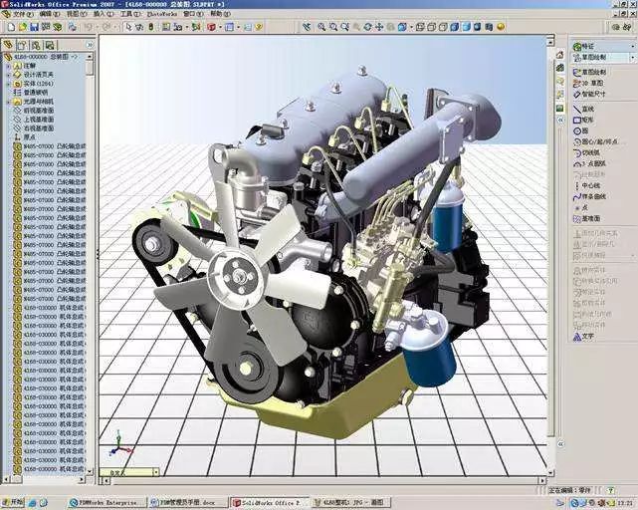Click the Open file icon
This screenshot has width=638, height=510.
tap(23, 27)
